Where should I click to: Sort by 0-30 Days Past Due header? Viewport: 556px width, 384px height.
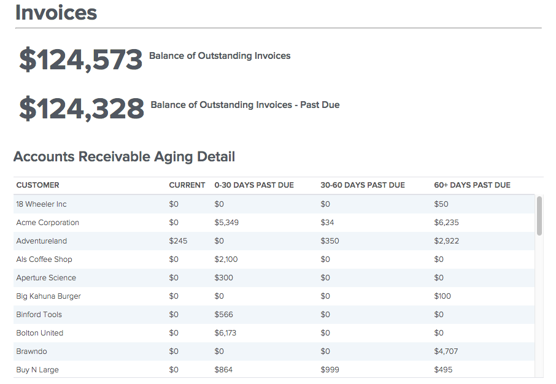(253, 185)
